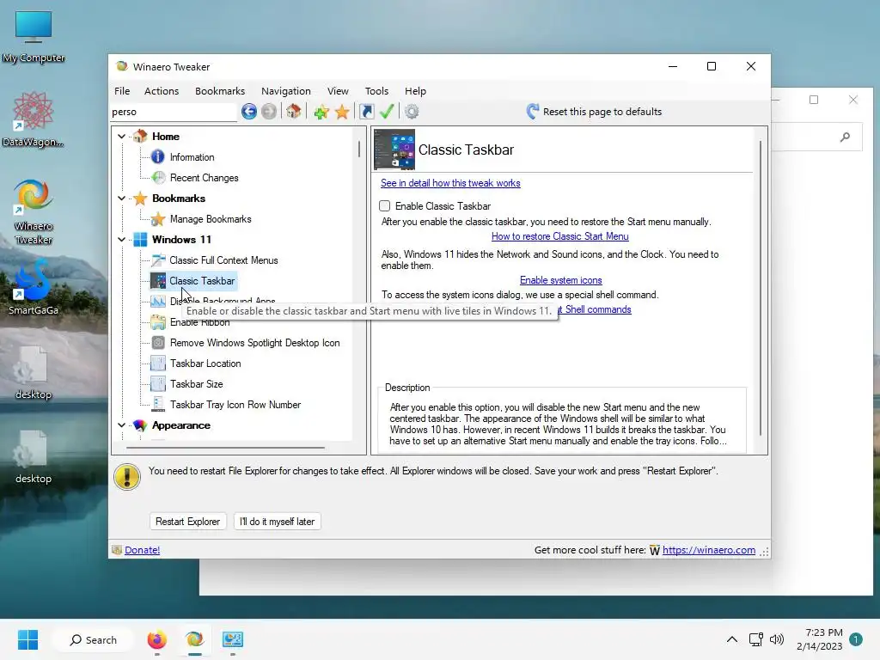Click the green checkmark toolbar icon

(x=387, y=111)
